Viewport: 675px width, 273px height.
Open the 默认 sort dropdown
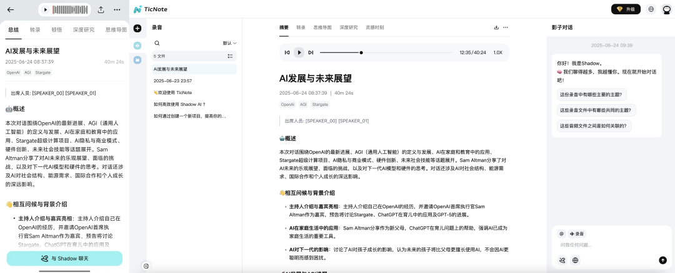[x=229, y=43]
